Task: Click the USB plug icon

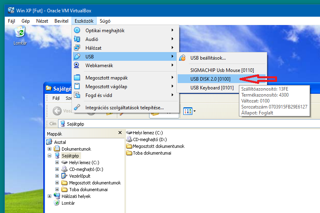Action: 77,56
